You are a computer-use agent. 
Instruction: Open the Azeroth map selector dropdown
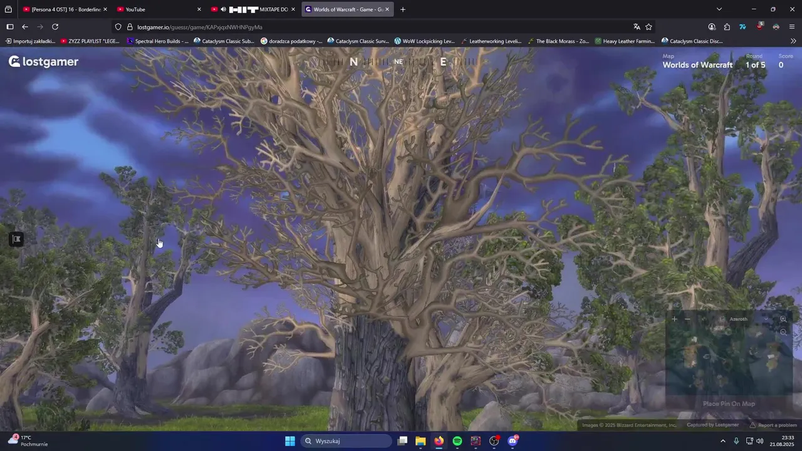[x=743, y=319]
